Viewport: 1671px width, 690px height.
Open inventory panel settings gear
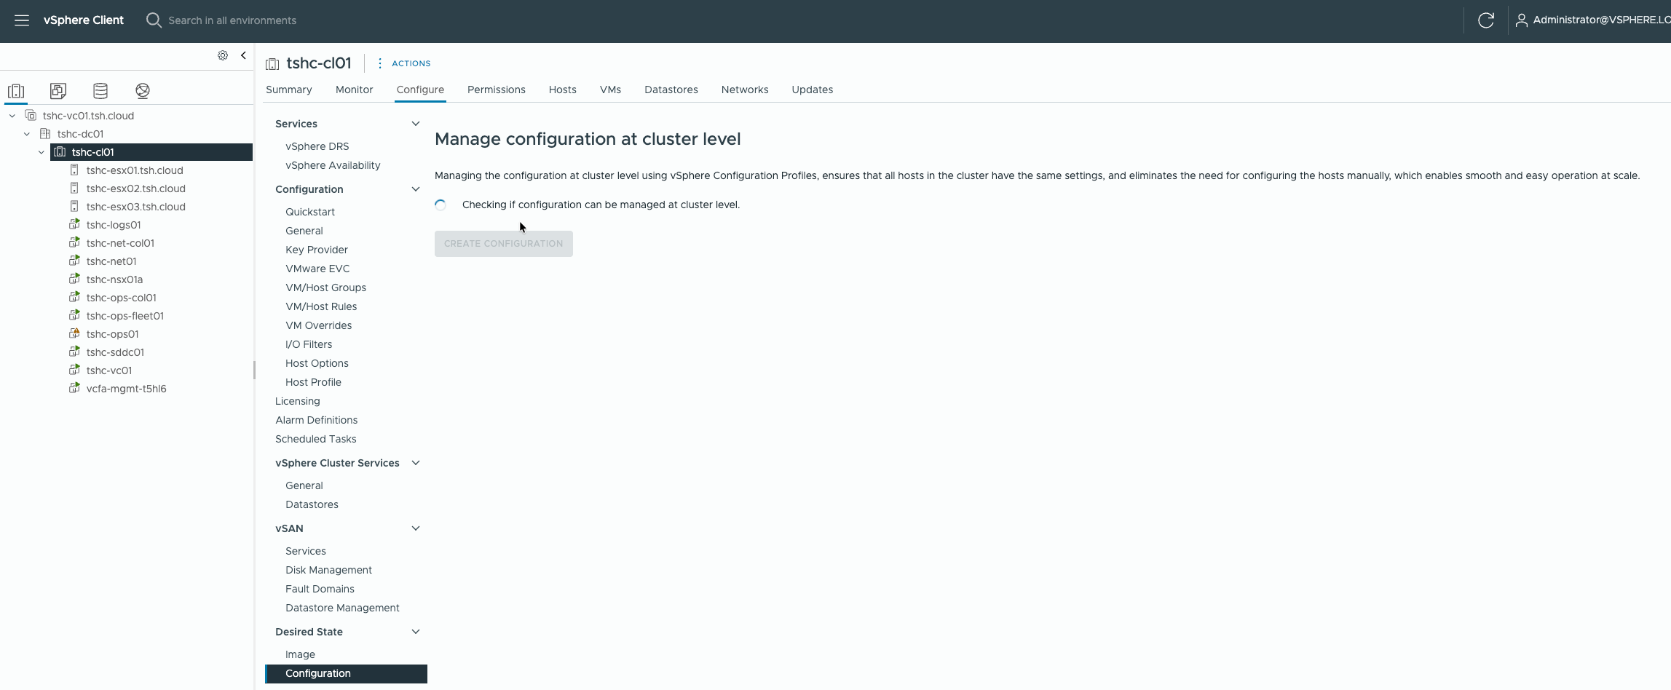pos(223,55)
